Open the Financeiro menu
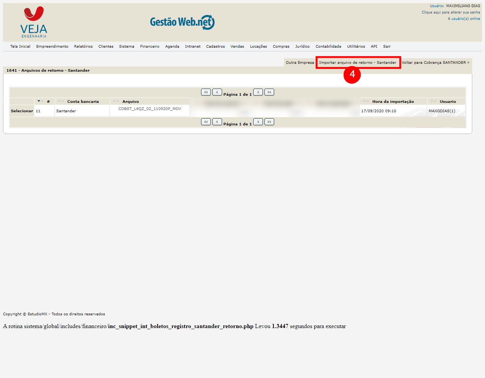Viewport: 485px width, 378px height. pyautogui.click(x=150, y=47)
